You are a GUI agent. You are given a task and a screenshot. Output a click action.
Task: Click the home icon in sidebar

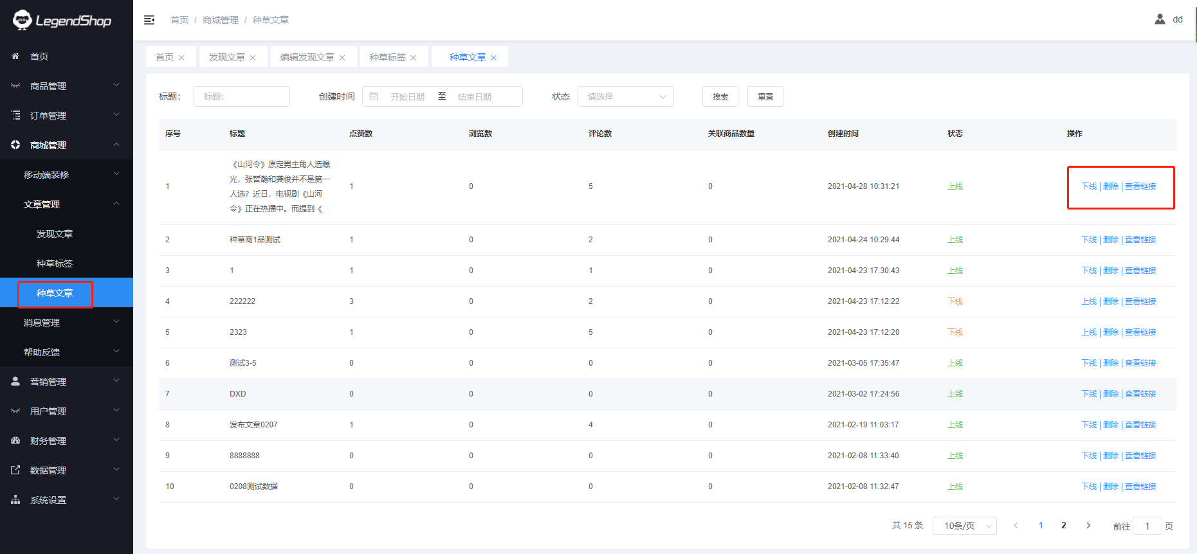coord(15,57)
